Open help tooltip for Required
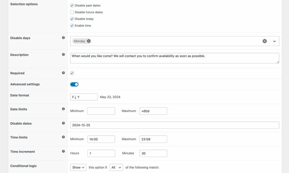 [63, 73]
